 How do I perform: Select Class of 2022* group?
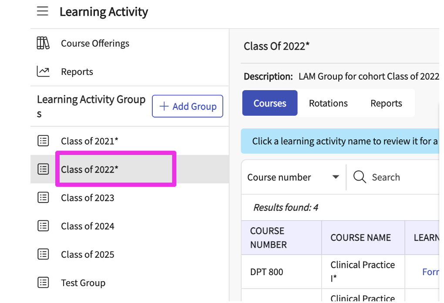(90, 169)
